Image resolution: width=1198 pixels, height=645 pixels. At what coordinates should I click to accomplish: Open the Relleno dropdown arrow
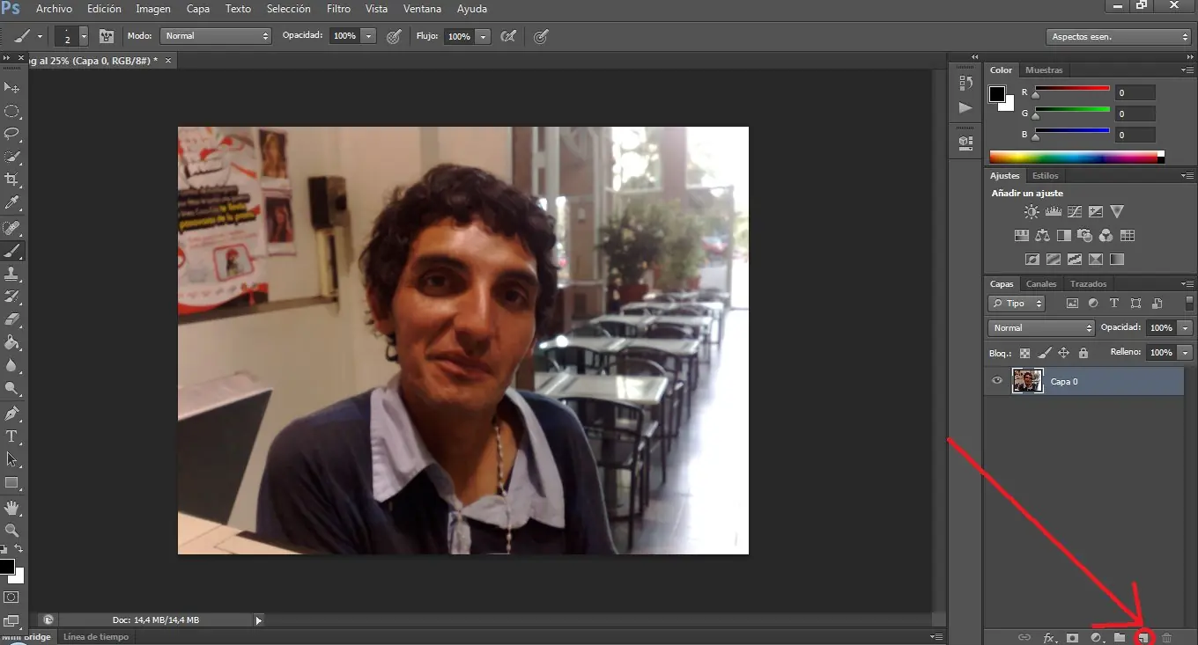click(x=1186, y=352)
